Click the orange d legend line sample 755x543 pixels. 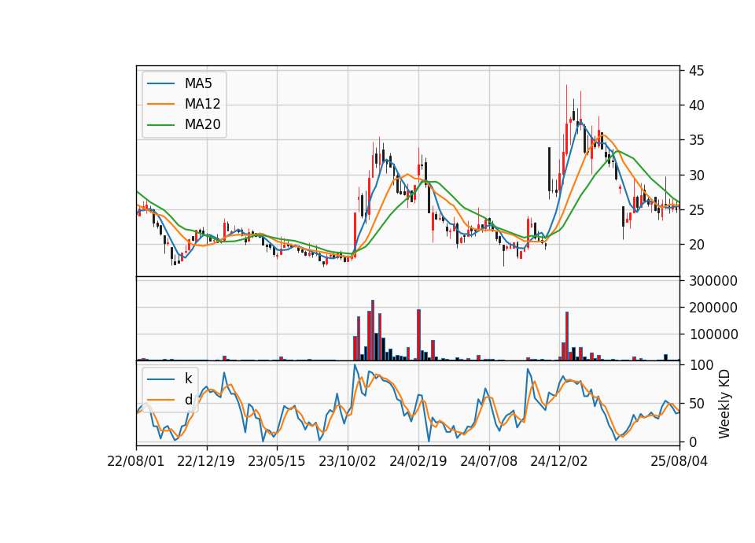click(160, 400)
